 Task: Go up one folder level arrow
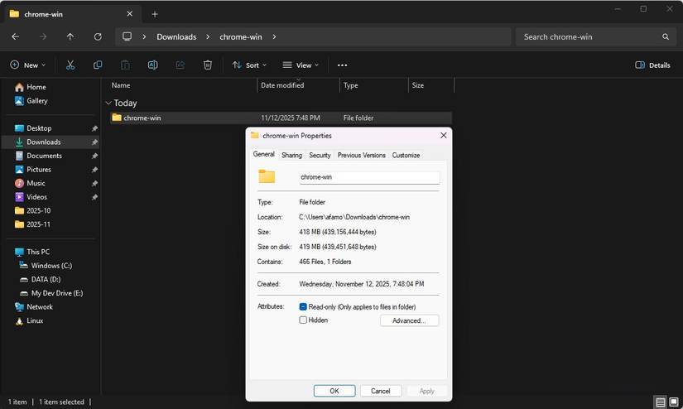(x=70, y=36)
